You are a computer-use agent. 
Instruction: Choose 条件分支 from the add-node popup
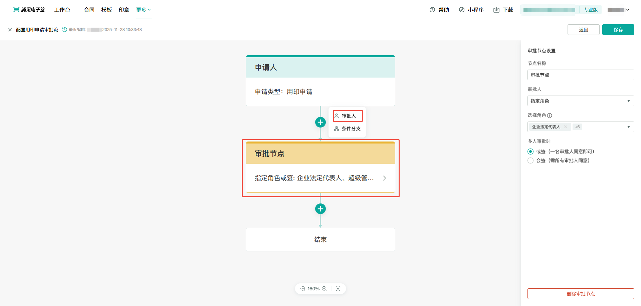tap(348, 129)
